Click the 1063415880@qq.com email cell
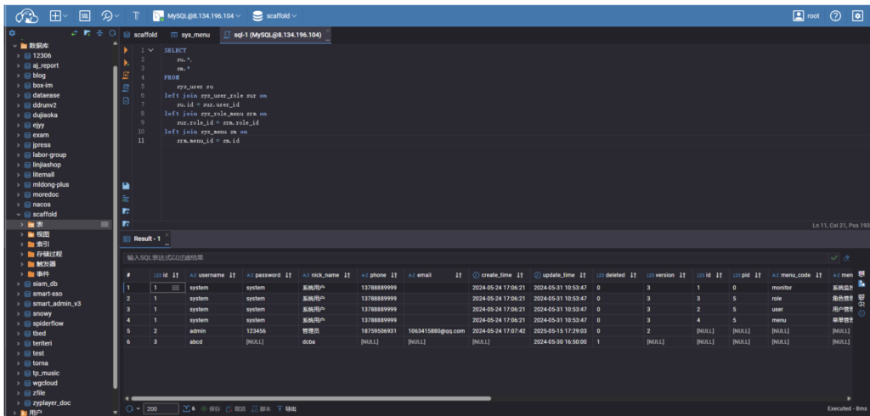The image size is (870, 416). [436, 330]
